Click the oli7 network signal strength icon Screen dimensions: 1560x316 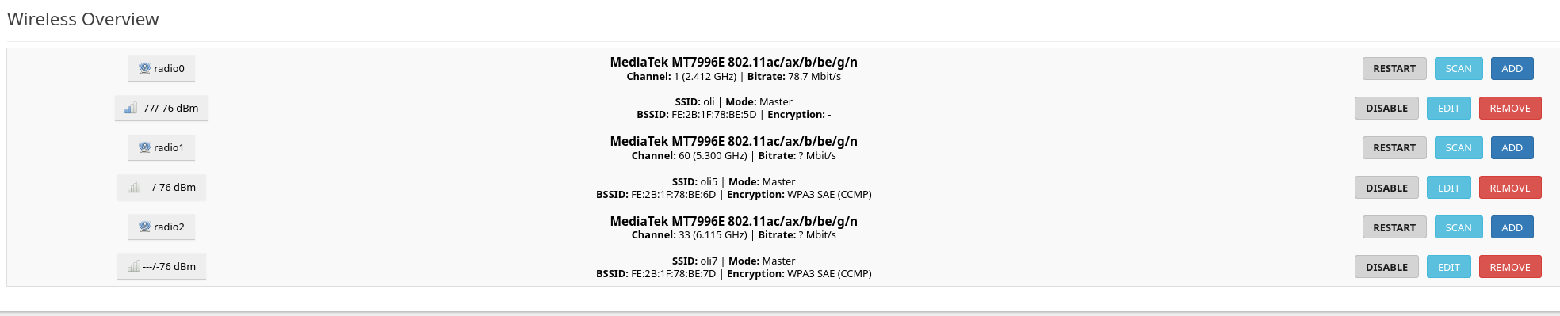(134, 266)
